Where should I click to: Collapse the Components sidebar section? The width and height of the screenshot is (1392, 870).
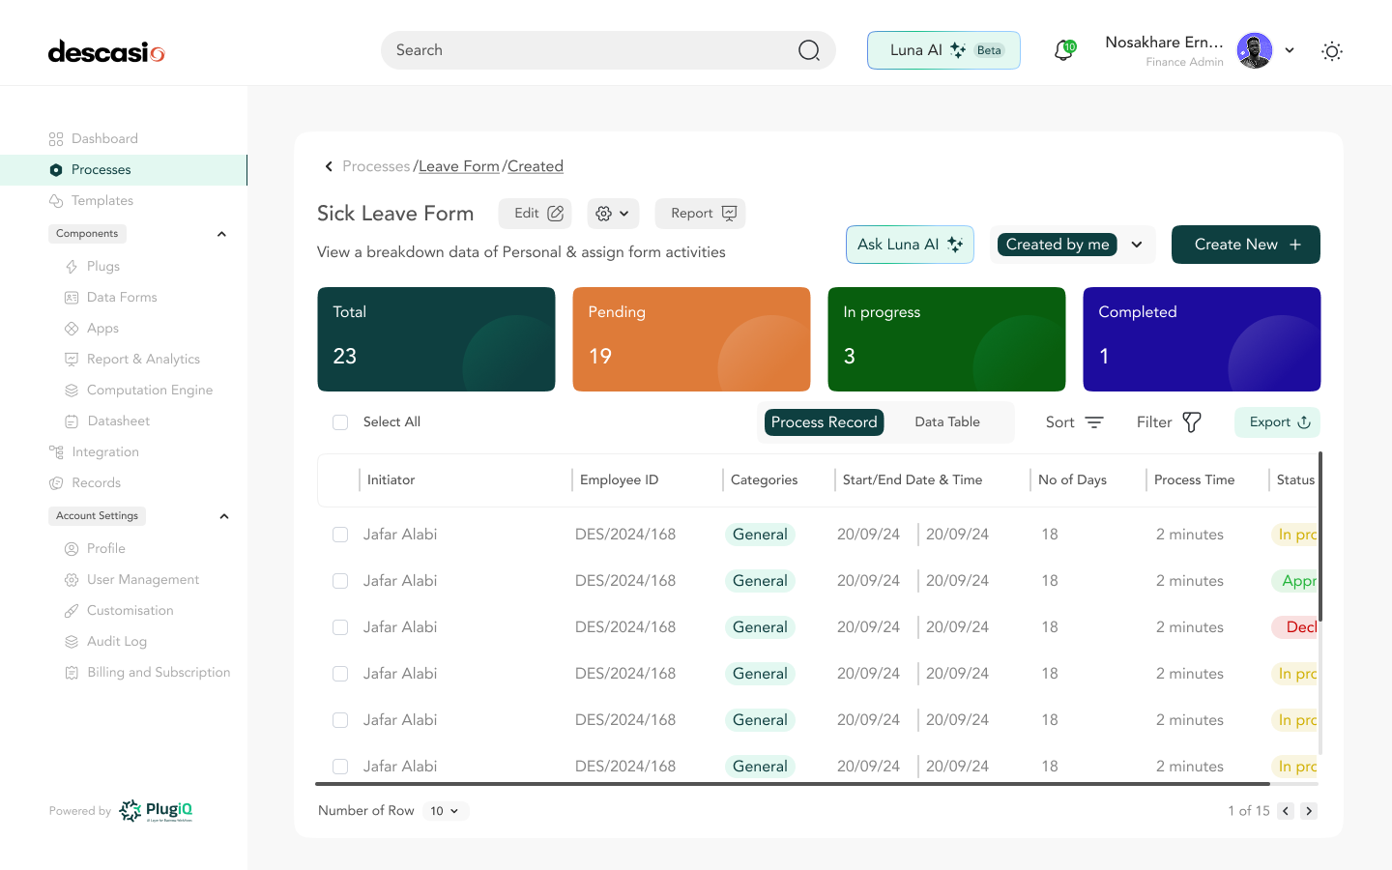coord(221,234)
